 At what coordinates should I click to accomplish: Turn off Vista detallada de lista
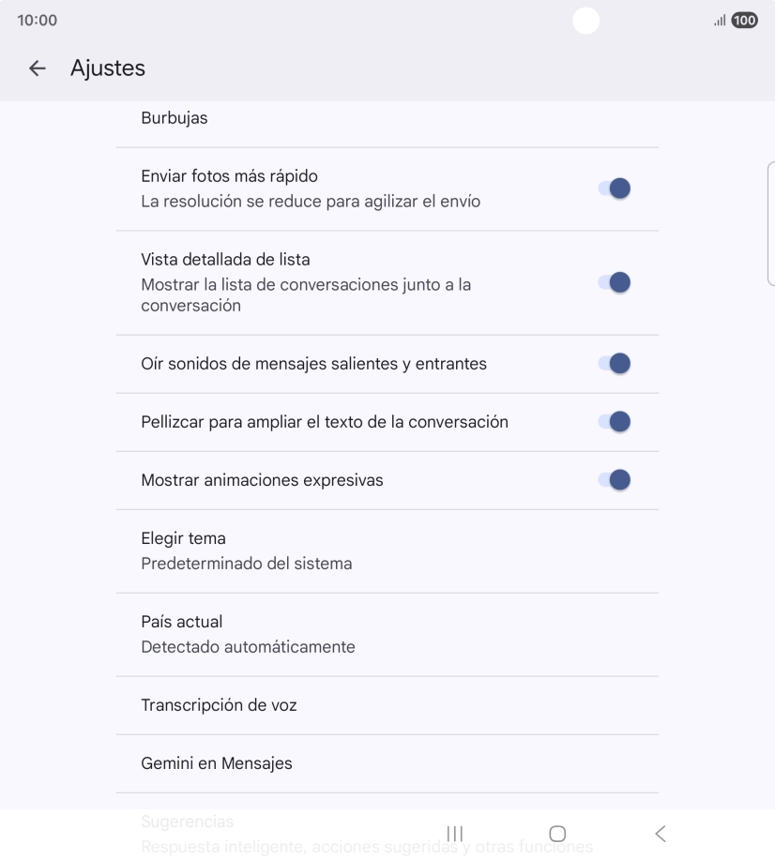tap(615, 282)
